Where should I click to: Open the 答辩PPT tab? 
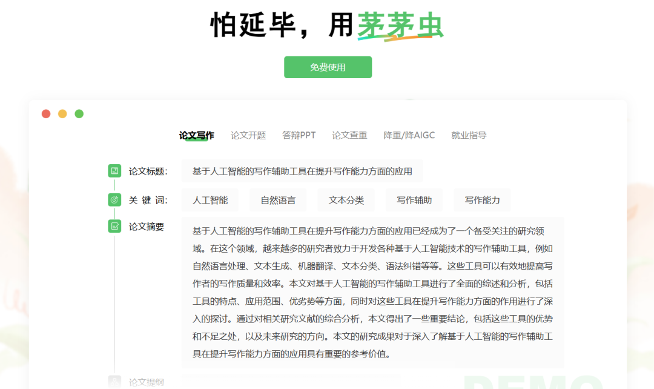coord(299,135)
